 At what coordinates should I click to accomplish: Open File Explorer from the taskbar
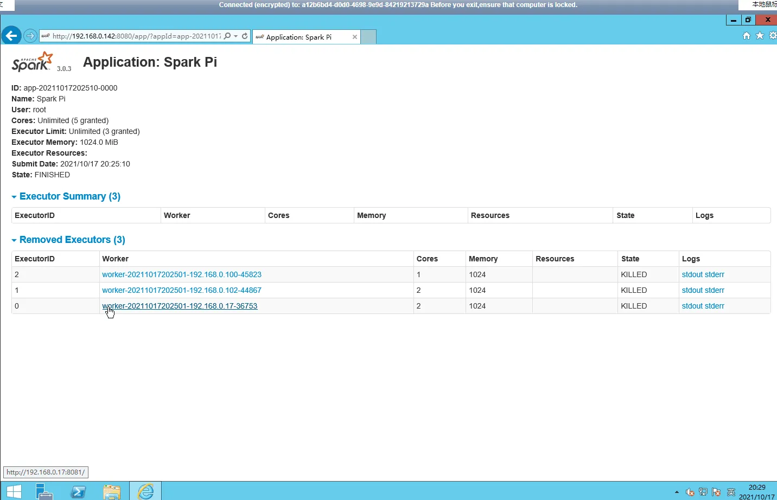[x=112, y=491]
